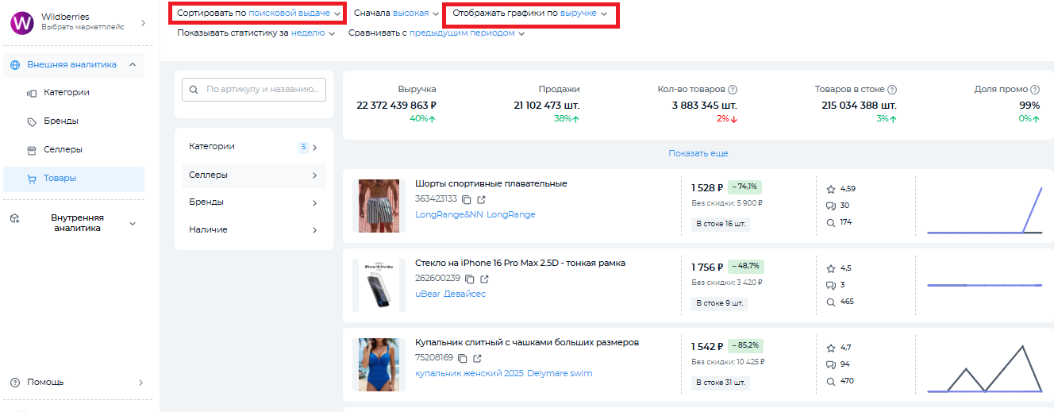Viewport: 1054px width, 412px height.
Task: Expand the Категории filter
Action: [253, 147]
